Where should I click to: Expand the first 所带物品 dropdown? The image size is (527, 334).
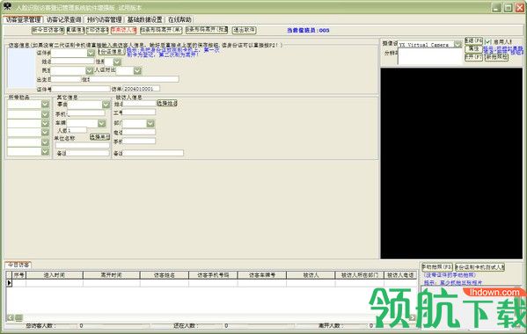(46, 105)
